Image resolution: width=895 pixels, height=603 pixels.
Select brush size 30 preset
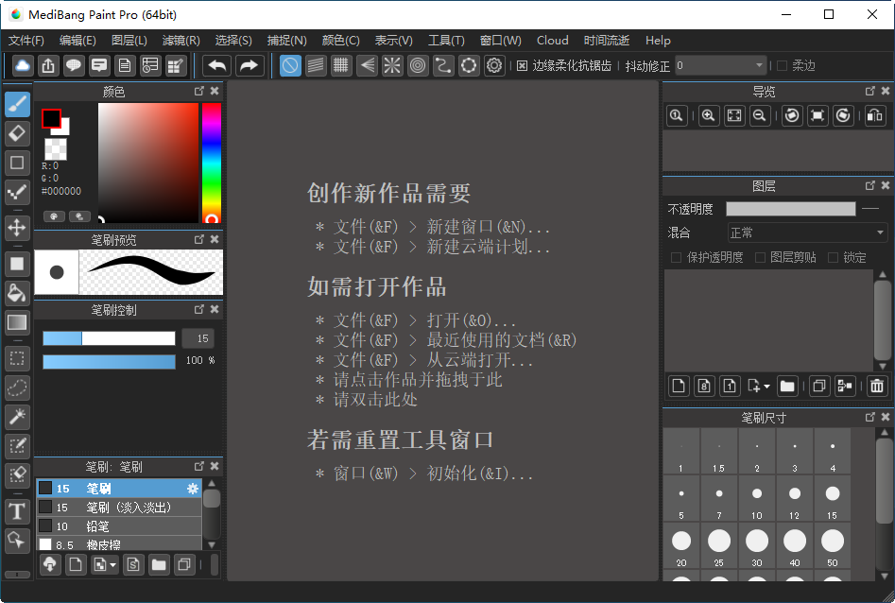coord(756,546)
